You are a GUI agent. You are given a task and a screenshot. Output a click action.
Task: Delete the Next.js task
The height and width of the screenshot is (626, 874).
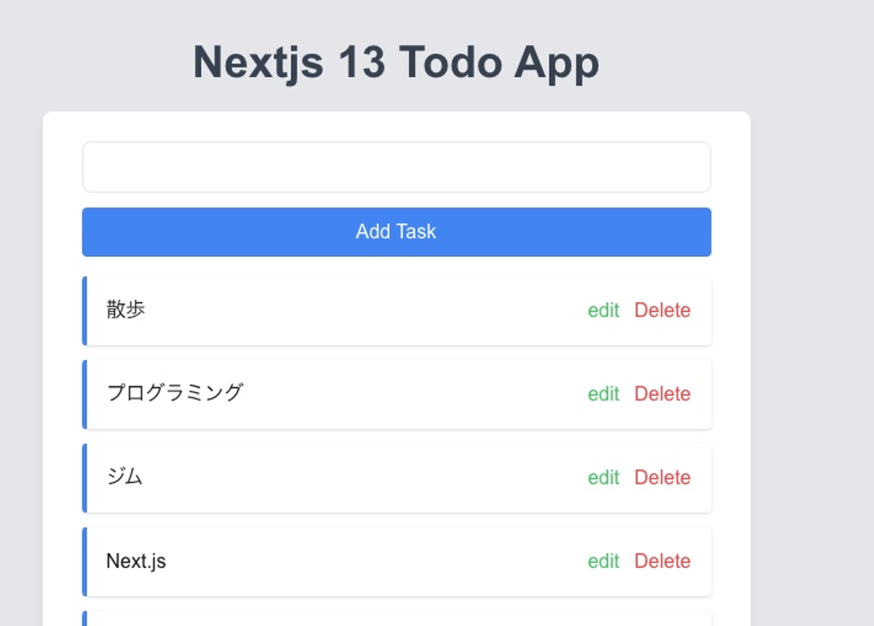(662, 561)
